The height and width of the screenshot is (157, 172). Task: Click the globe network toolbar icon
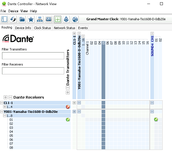pos(75,19)
